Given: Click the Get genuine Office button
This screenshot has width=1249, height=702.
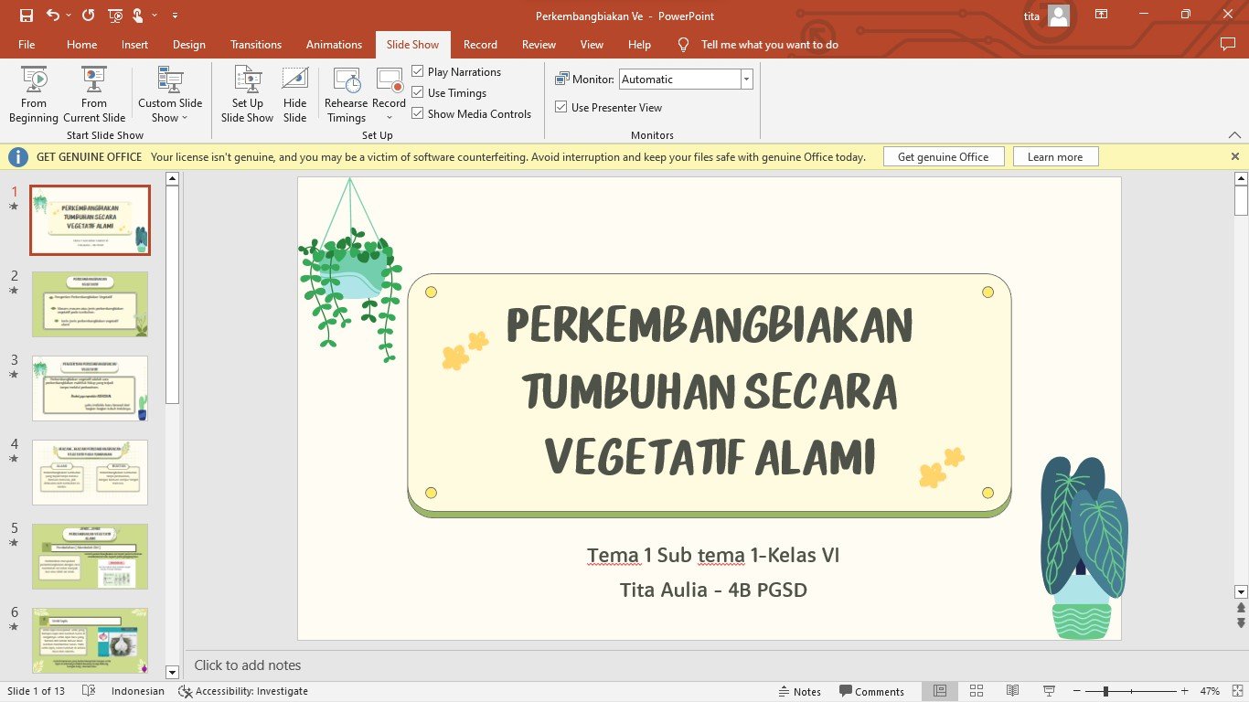Looking at the screenshot, I should (943, 156).
